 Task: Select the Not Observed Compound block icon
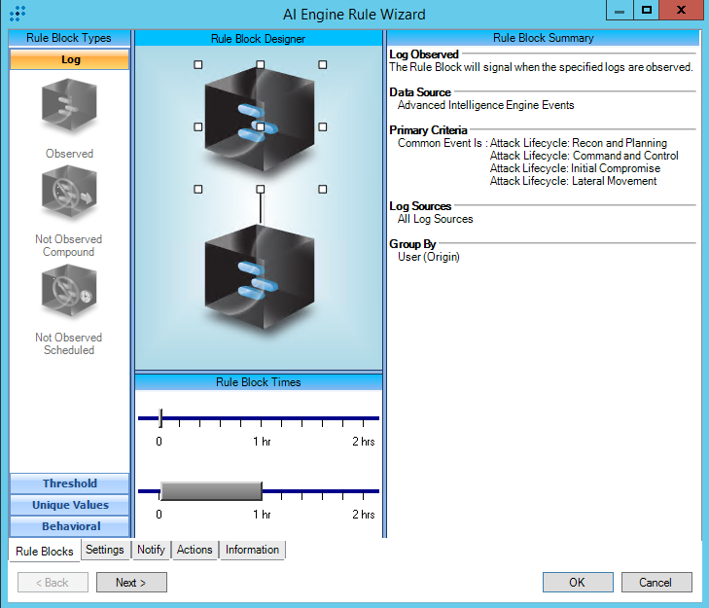pyautogui.click(x=69, y=195)
